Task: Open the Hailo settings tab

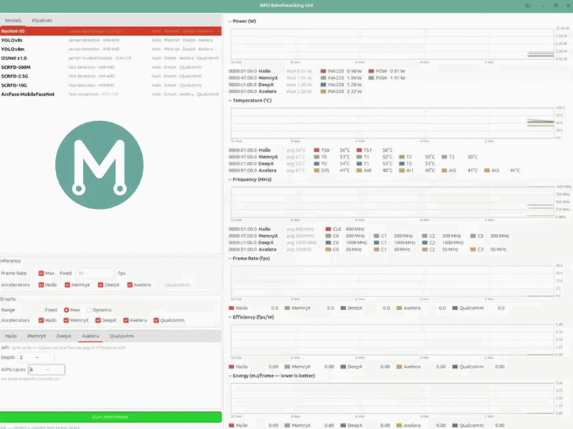Action: [11, 336]
